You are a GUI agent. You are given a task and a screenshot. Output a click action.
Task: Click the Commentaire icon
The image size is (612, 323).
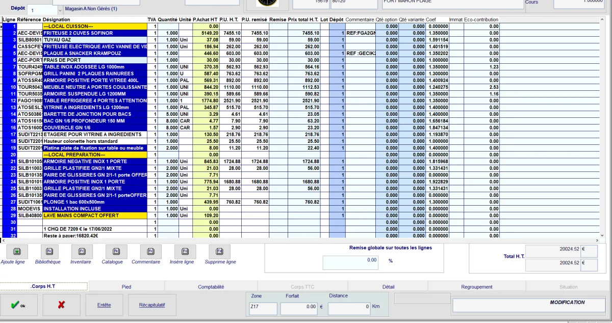[x=150, y=252]
